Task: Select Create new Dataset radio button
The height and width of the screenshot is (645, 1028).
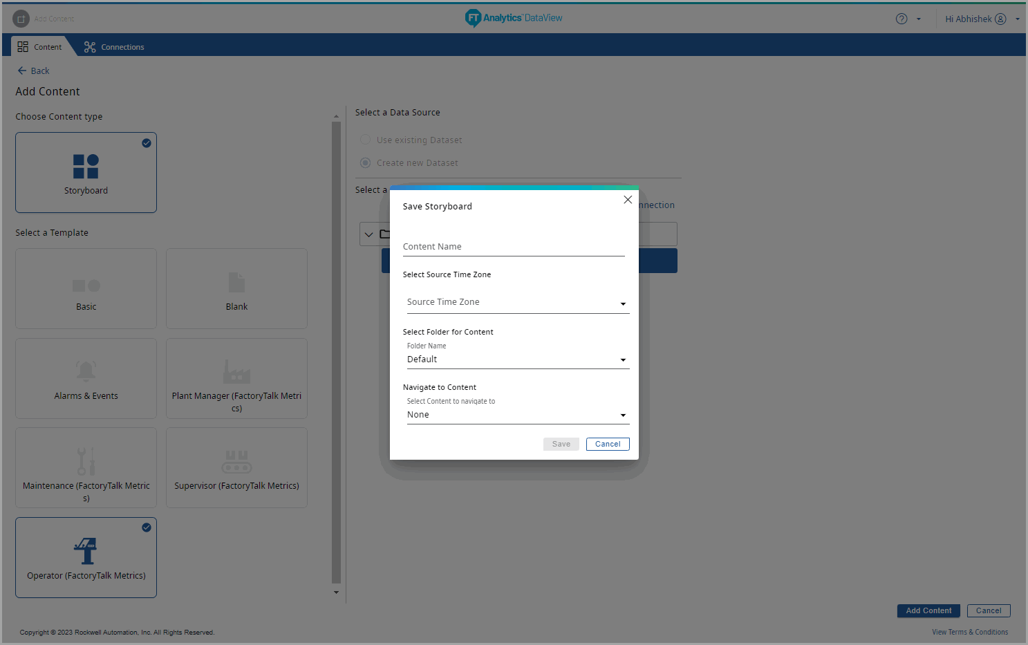Action: point(365,162)
